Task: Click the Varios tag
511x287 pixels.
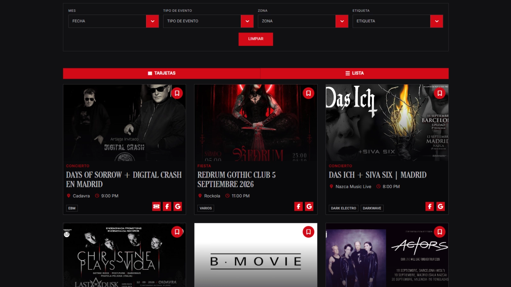Action: [x=206, y=208]
